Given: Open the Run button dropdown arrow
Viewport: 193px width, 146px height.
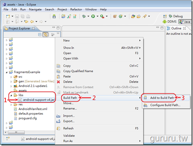Looking at the screenshot, I should coord(98,16).
